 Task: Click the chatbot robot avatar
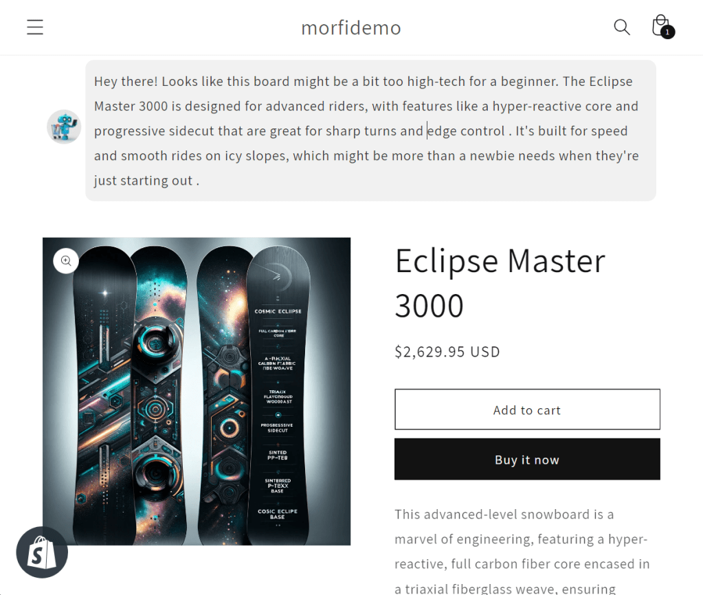tap(63, 126)
